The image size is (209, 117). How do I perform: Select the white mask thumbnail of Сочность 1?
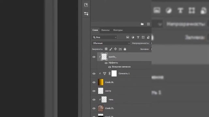coord(114,73)
